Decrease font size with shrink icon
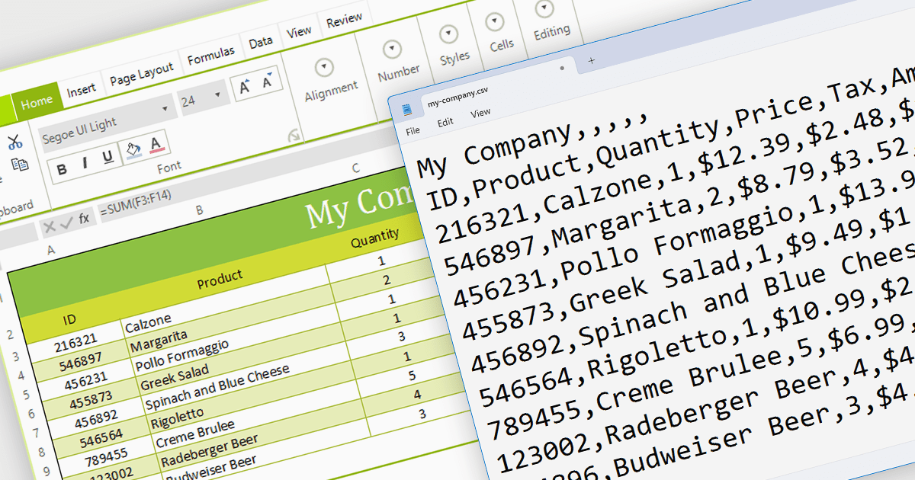915x480 pixels. click(x=268, y=81)
